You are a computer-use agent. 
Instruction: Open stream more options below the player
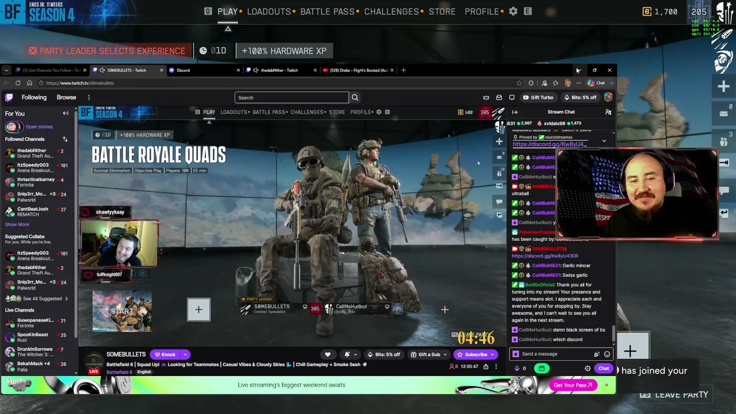point(496,366)
